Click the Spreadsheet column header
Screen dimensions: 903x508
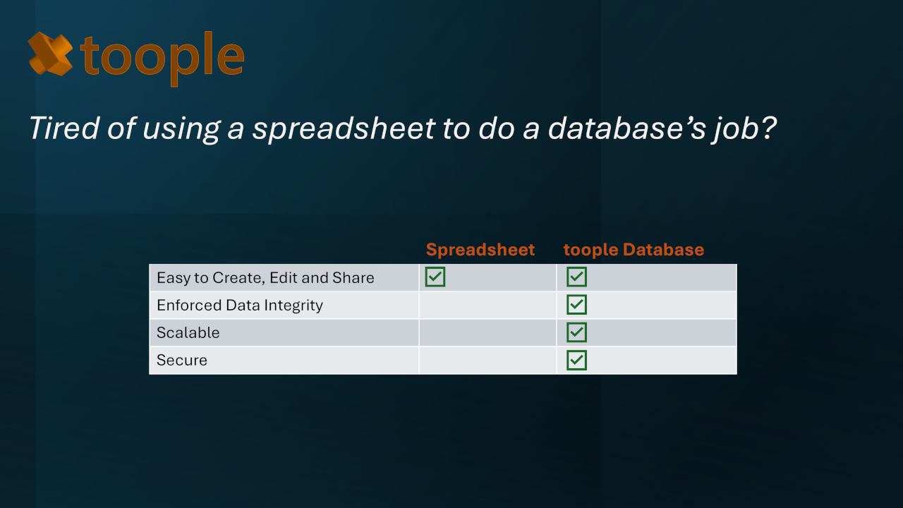(480, 250)
